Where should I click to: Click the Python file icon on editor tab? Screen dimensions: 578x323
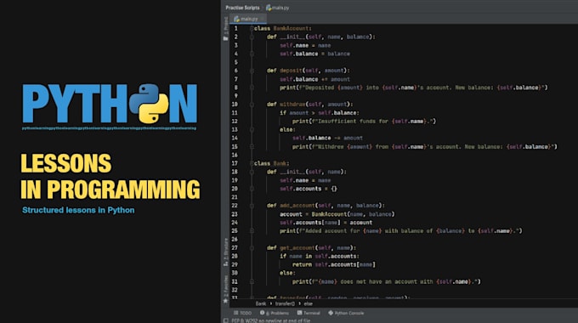pyautogui.click(x=236, y=19)
